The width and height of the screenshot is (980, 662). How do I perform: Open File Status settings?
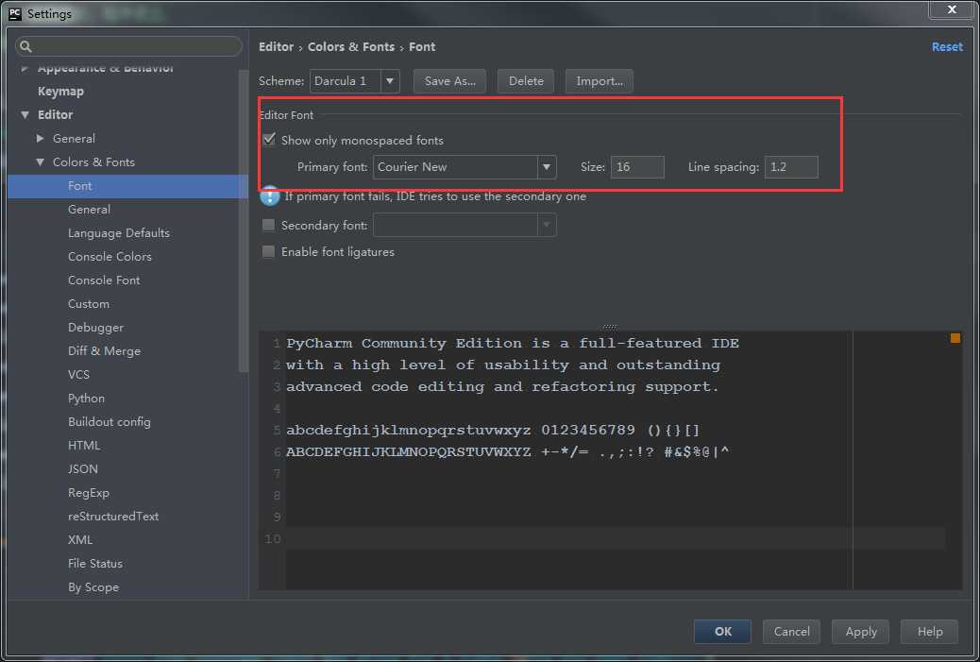pyautogui.click(x=95, y=563)
